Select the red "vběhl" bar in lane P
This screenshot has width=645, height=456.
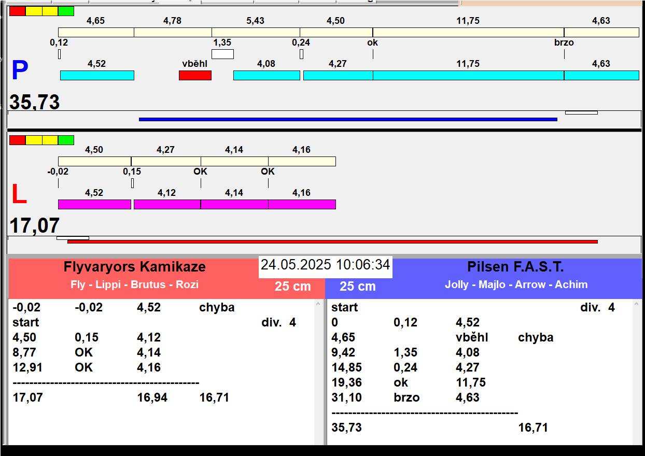point(195,75)
